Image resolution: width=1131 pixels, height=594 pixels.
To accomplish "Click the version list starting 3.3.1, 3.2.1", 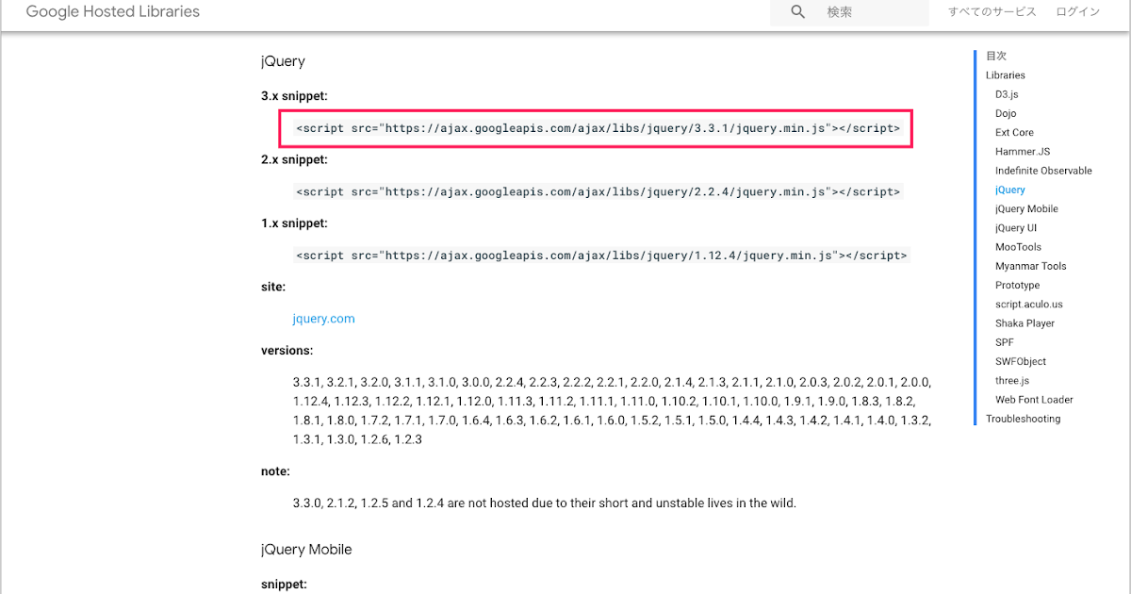I will pos(613,411).
